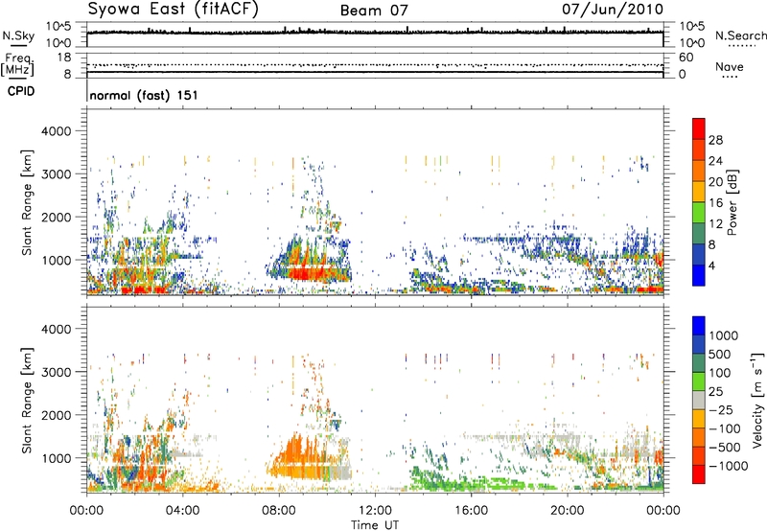Viewport: 767px width, 531px height.
Task: Click the '12:00' time tick label
Action: tap(375, 511)
